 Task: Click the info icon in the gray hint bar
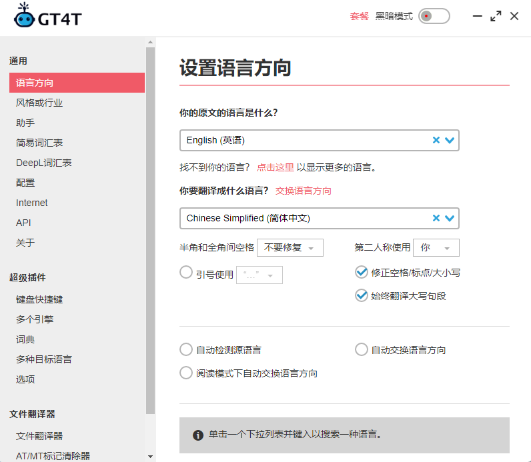[x=198, y=435]
